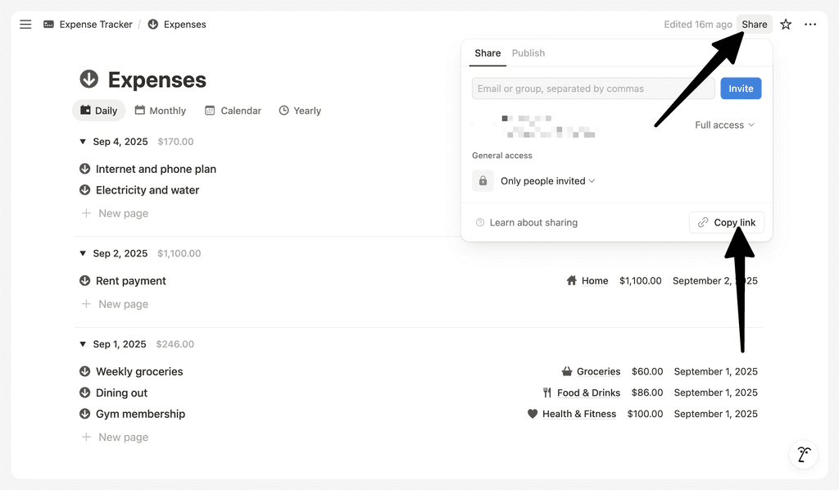Screen dimensions: 839x490
Task: Copy the page link
Action: (x=726, y=222)
